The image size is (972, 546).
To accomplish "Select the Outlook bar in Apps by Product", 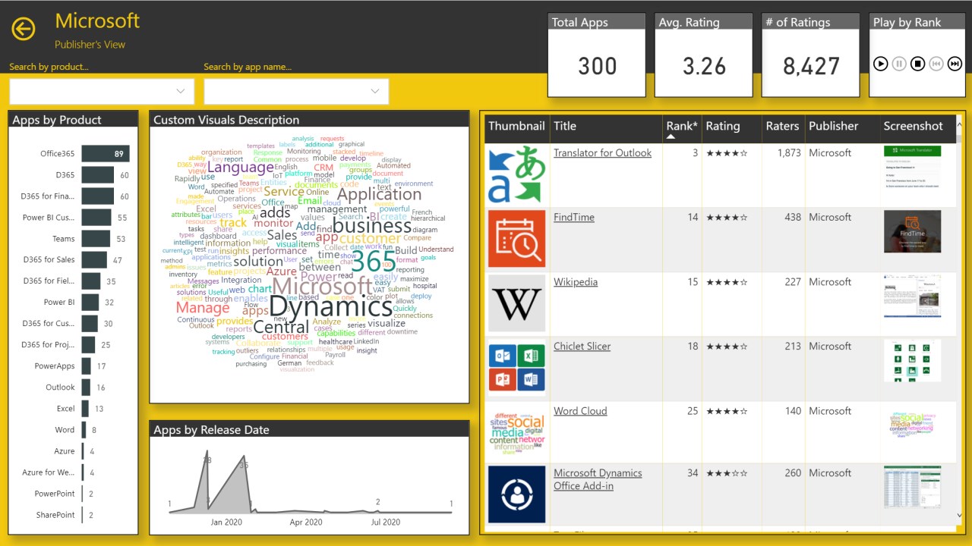I will pyautogui.click(x=86, y=388).
